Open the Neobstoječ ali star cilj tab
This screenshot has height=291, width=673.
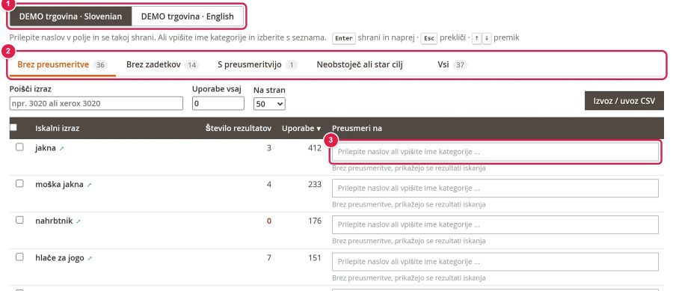[x=359, y=65]
